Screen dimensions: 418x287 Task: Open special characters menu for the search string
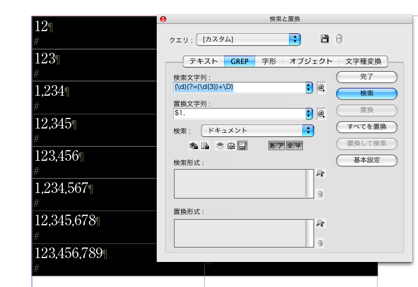click(321, 88)
